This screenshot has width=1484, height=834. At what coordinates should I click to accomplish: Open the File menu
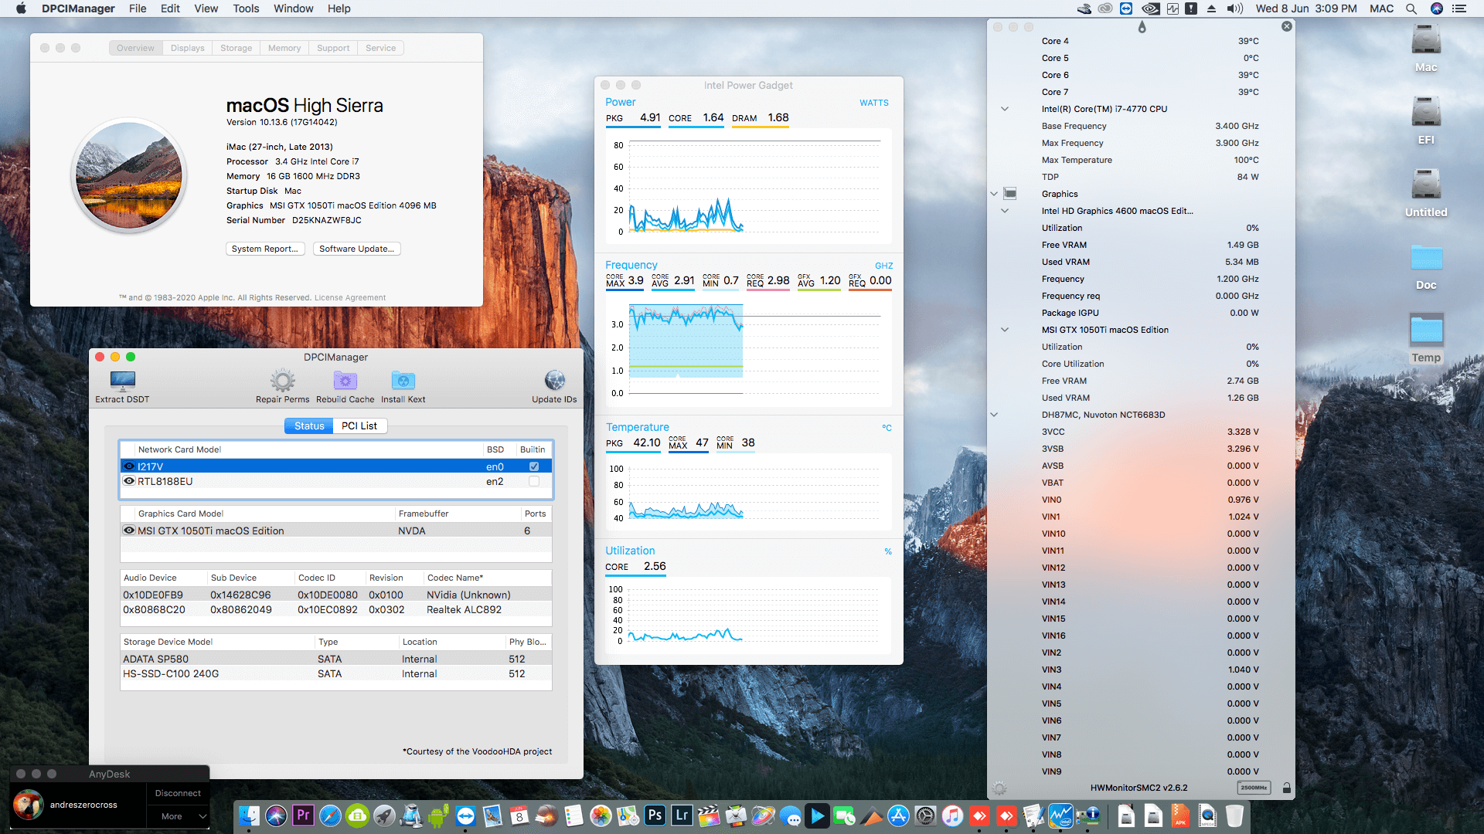click(x=138, y=8)
